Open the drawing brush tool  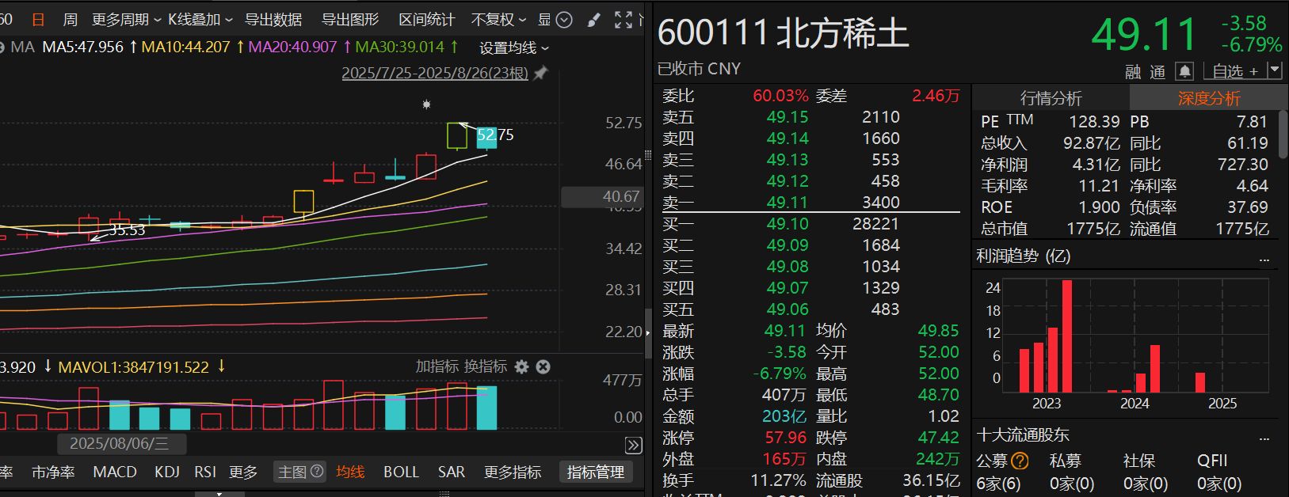point(593,20)
